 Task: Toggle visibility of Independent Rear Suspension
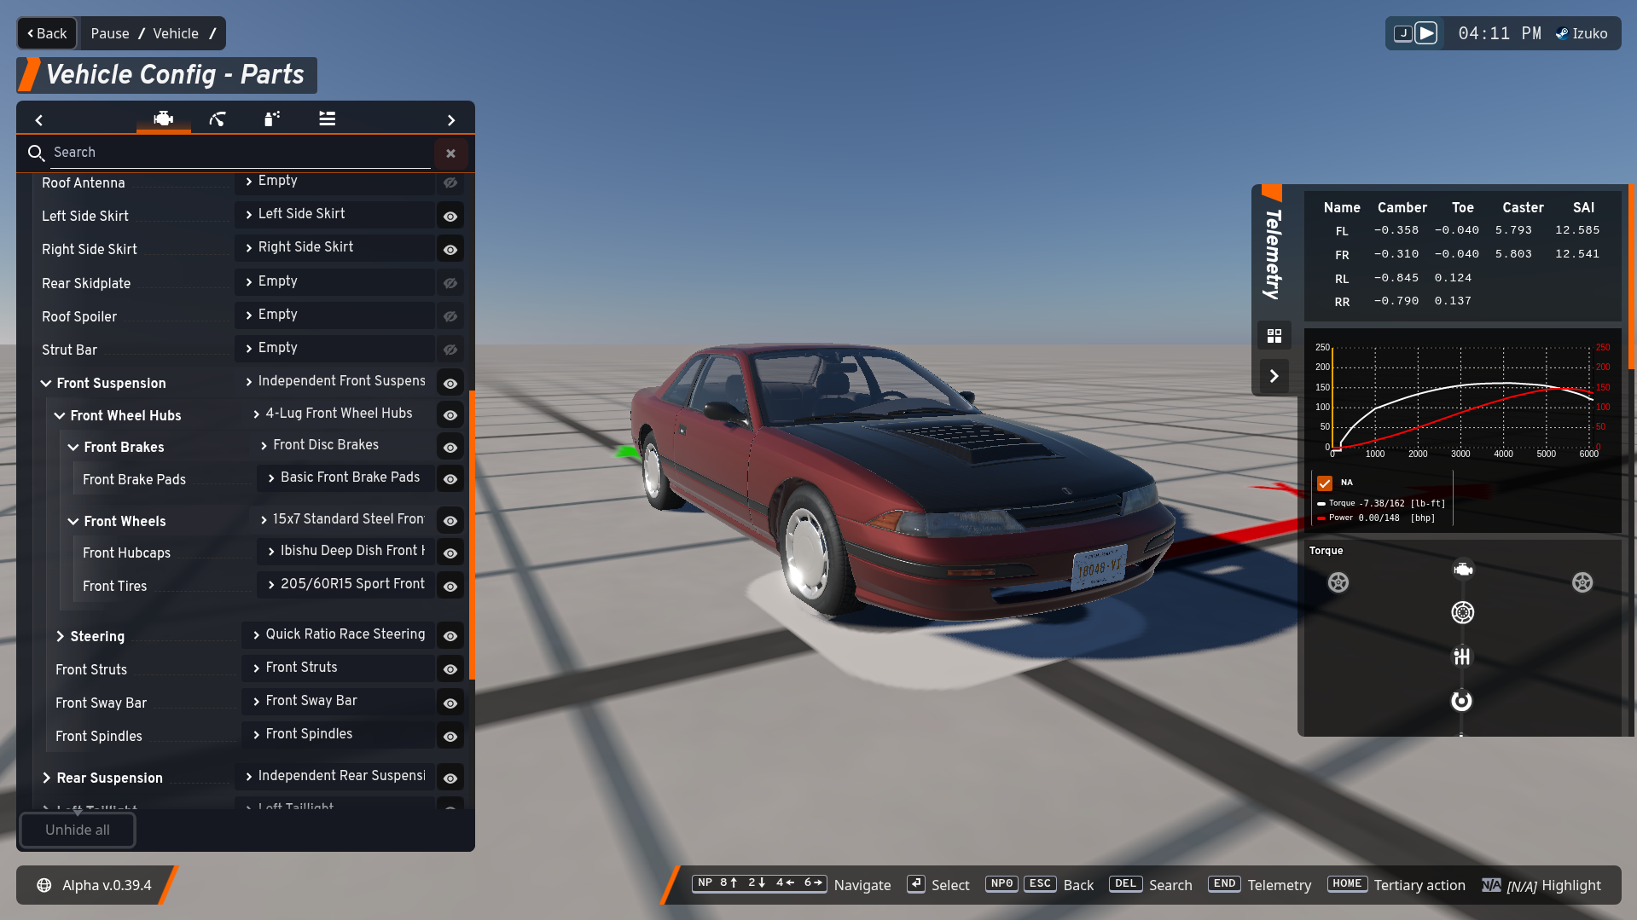click(x=450, y=778)
